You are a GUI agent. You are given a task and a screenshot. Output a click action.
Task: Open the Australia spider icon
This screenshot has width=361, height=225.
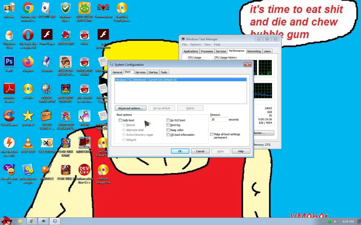click(47, 64)
